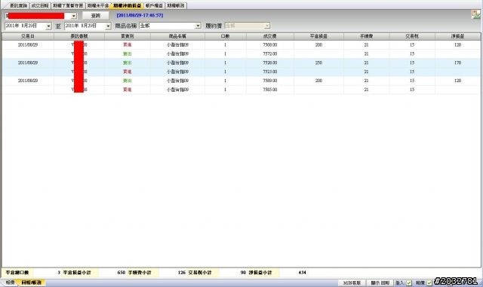Screen dimensions: 483x287
Task: Click the 178 淨損益 value
Action: point(458,63)
